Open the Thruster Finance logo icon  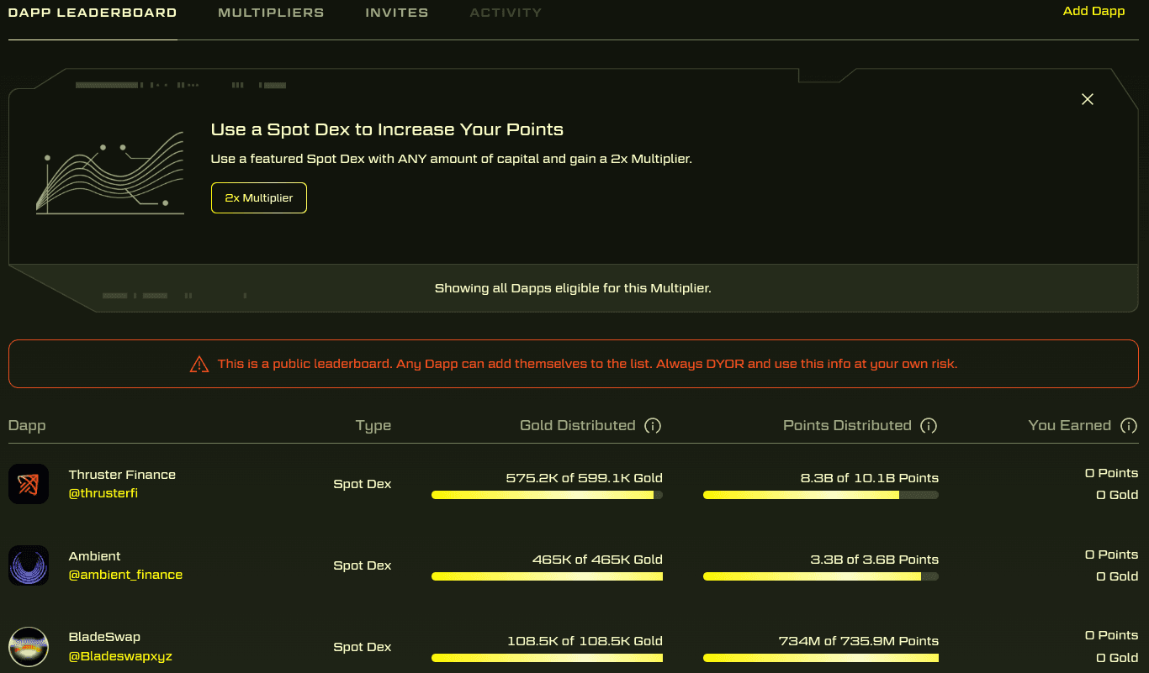[29, 484]
